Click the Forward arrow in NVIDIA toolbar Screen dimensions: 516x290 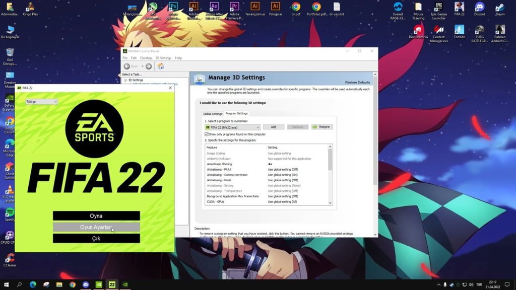point(150,66)
